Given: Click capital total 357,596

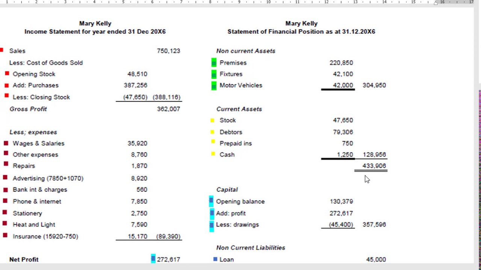Looking at the screenshot, I should [x=374, y=225].
